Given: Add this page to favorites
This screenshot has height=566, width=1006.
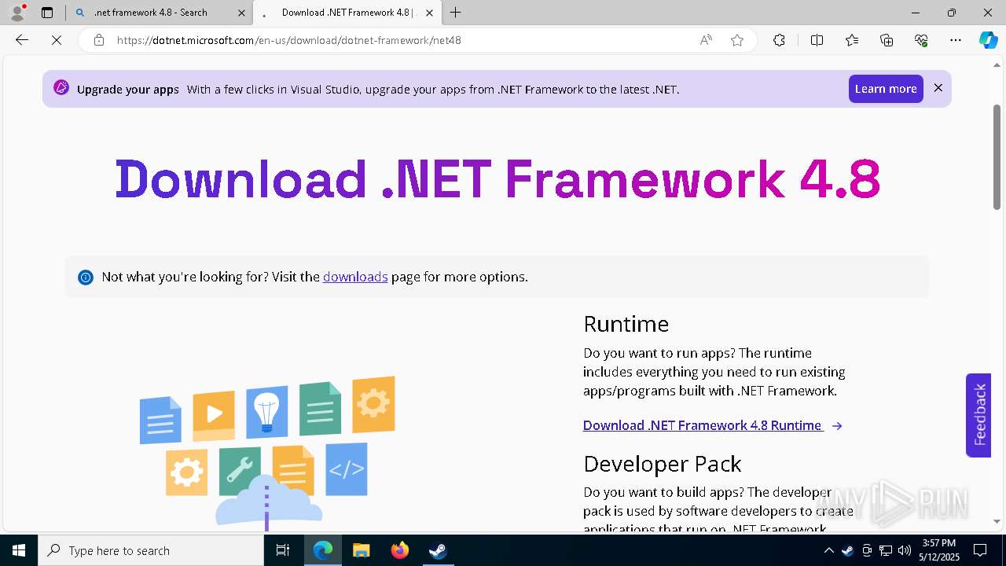Looking at the screenshot, I should [x=737, y=40].
